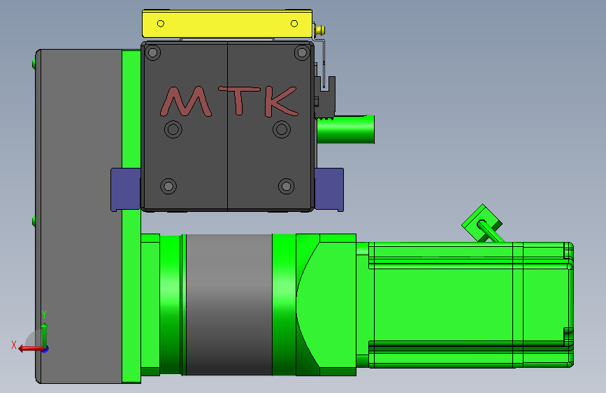The width and height of the screenshot is (606, 393).
Task: Pick the bottom-left counterbore hole on black housing
Action: [168, 187]
